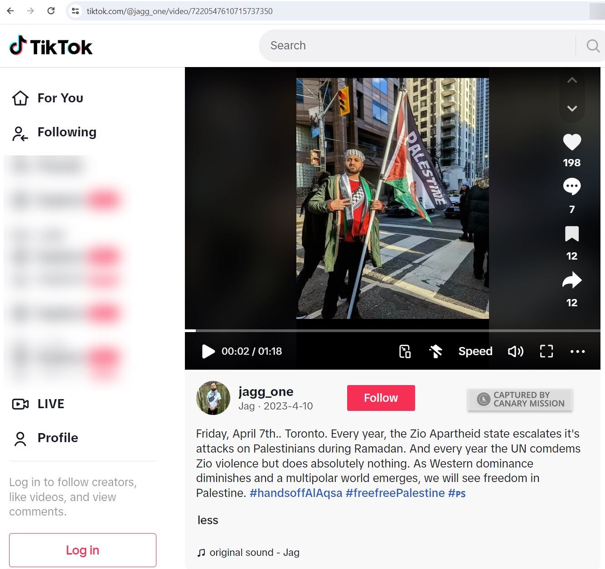Enter fullscreen mode
The height and width of the screenshot is (569, 605).
click(546, 352)
